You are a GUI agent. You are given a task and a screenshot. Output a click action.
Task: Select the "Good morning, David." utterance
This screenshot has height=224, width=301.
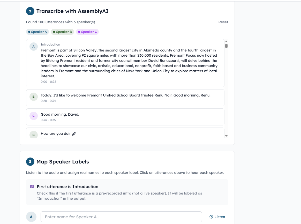[x=60, y=114]
